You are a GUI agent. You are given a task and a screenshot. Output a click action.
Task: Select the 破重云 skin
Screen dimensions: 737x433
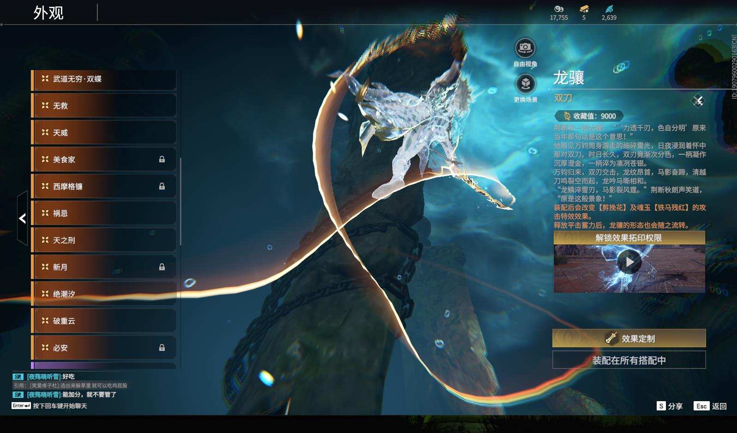104,321
